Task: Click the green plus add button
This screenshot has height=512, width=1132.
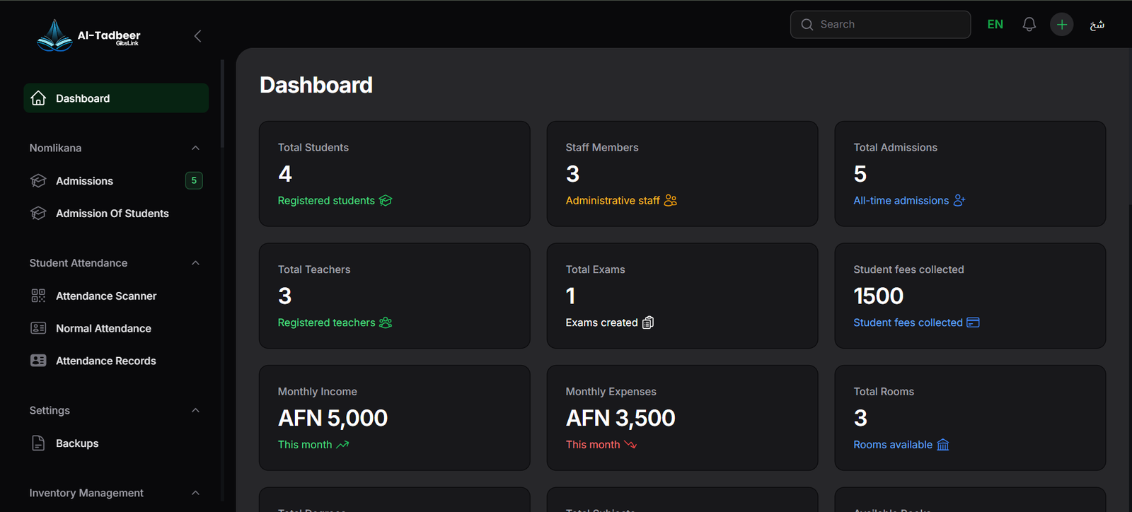Action: [x=1061, y=25]
